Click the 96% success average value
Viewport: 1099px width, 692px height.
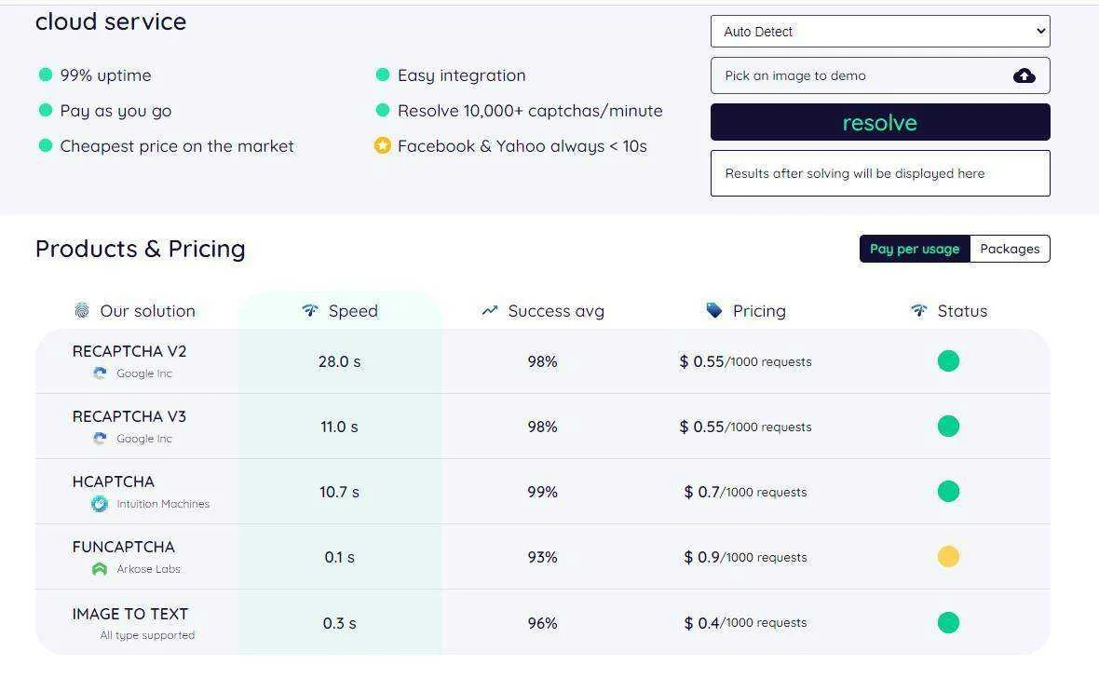point(542,623)
